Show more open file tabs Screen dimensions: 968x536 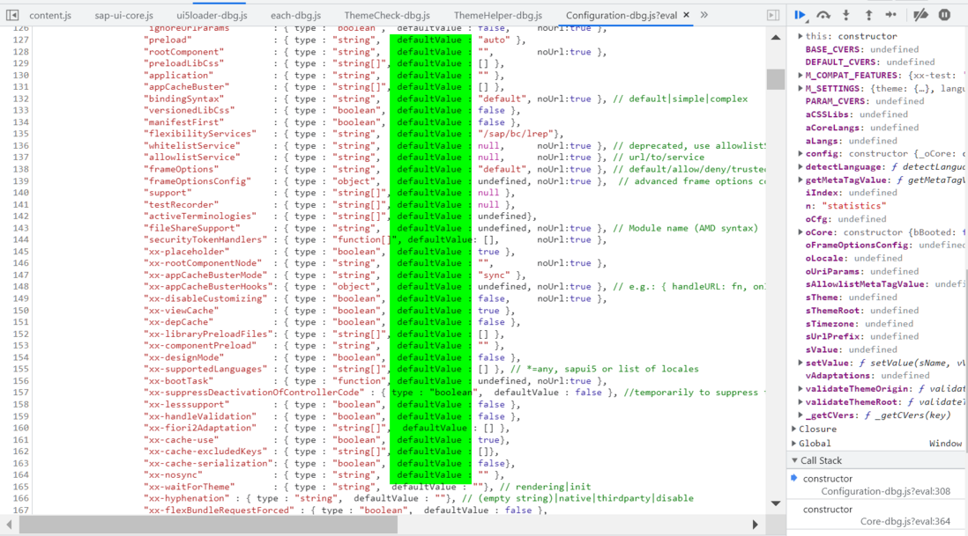tap(704, 15)
